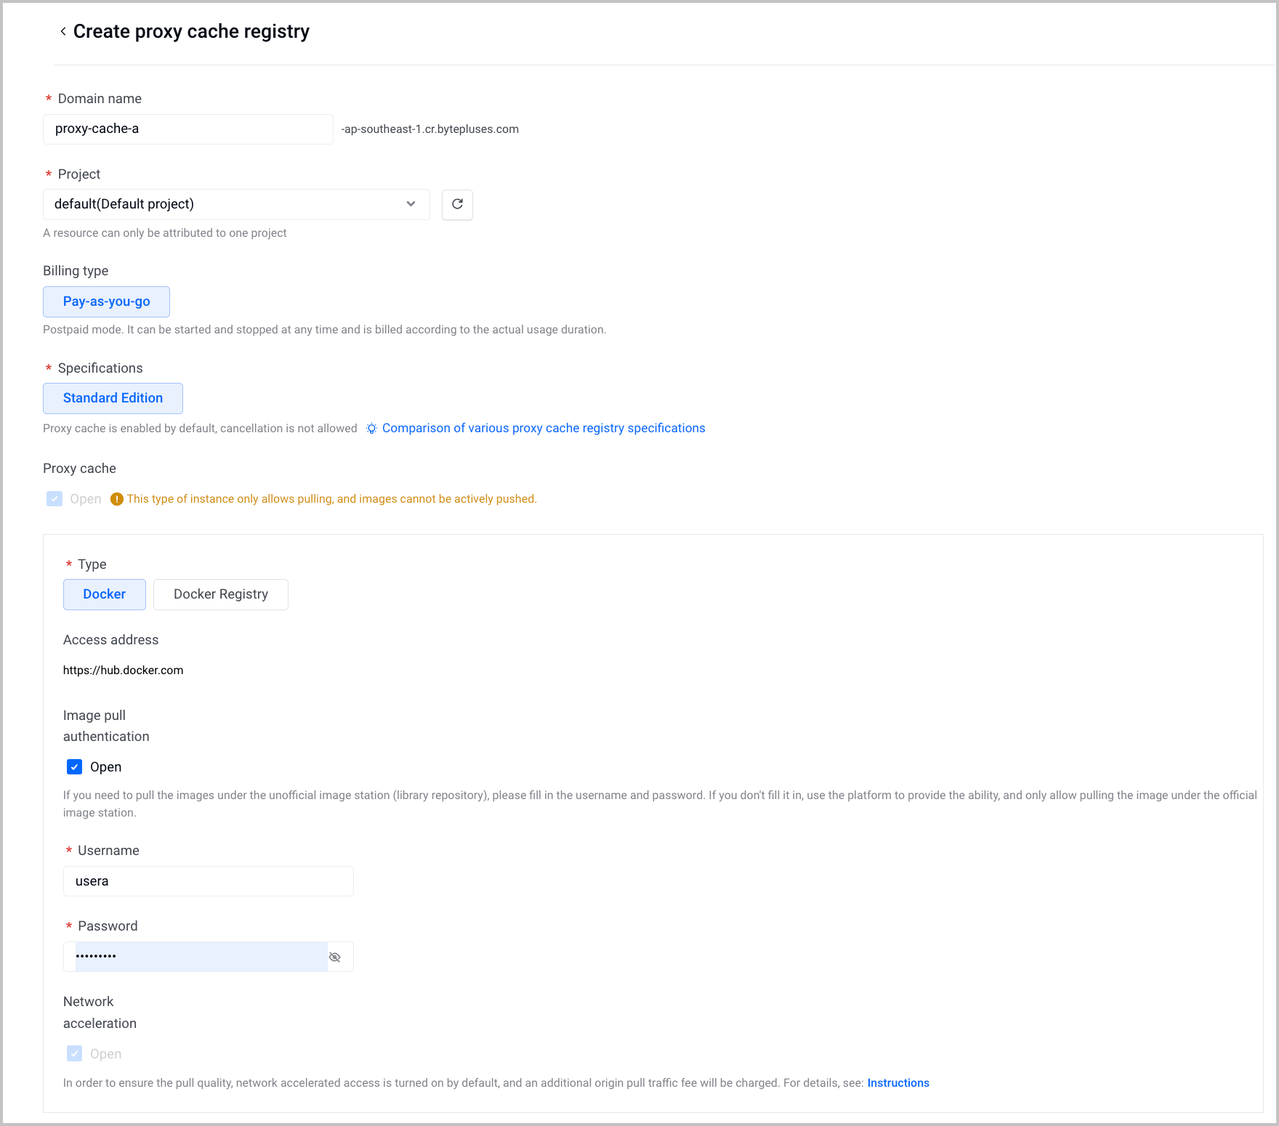Open proxy cache registry specifications comparison link
This screenshot has width=1279, height=1126.
click(x=544, y=429)
